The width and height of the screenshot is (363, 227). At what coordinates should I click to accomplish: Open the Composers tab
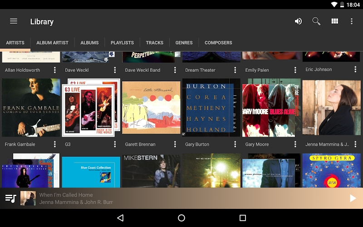(x=218, y=43)
